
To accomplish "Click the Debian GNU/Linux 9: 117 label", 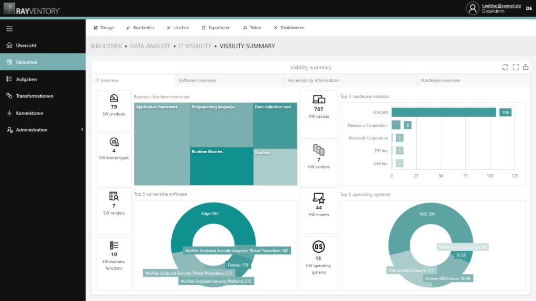I will click(411, 270).
